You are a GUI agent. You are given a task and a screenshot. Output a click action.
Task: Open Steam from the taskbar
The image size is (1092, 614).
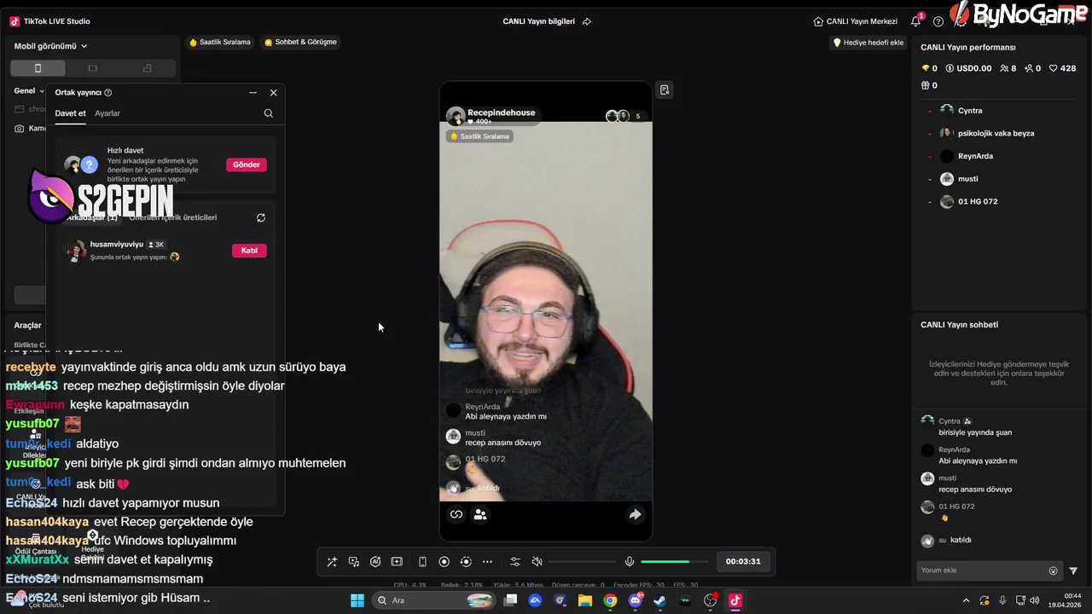pyautogui.click(x=659, y=600)
